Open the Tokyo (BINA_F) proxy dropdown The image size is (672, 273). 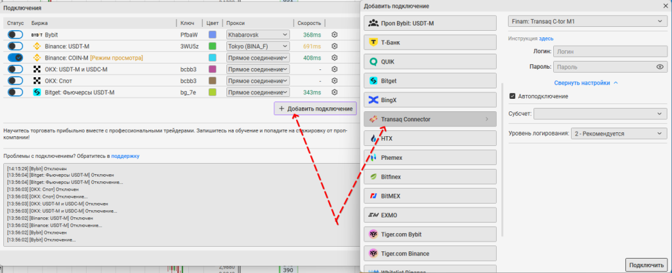pos(258,46)
